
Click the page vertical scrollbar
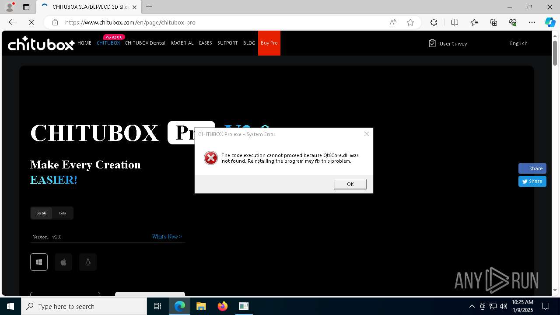click(x=555, y=52)
